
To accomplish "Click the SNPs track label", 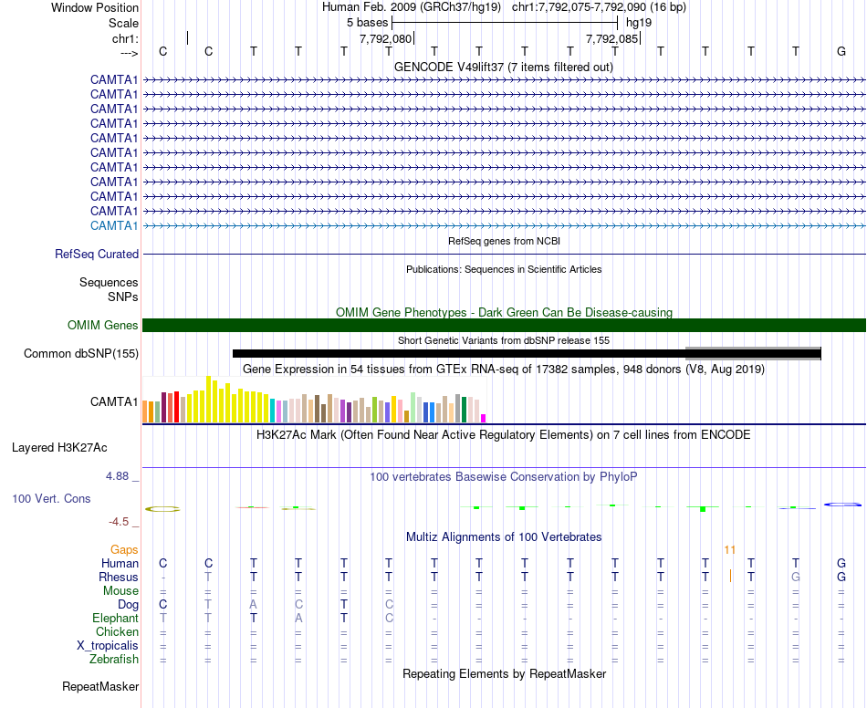I will click(123, 297).
